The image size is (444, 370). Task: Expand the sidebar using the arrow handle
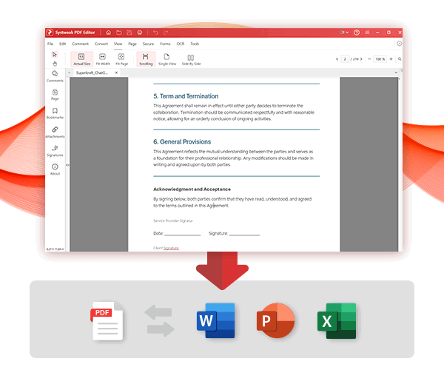pyautogui.click(x=67, y=165)
